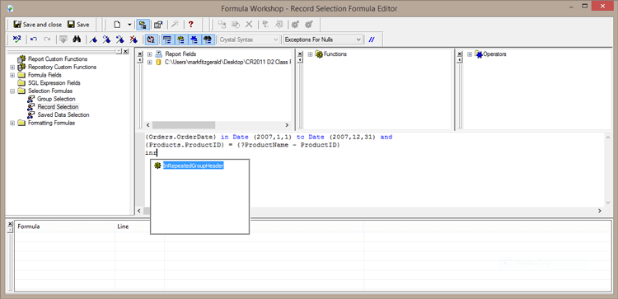This screenshot has width=618, height=299.
Task: Click formula editor scroll up arrow
Action: click(x=607, y=137)
